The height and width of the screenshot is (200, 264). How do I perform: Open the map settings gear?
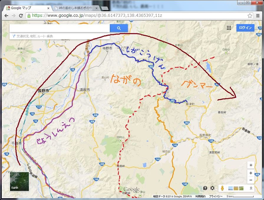pyautogui.click(x=212, y=188)
